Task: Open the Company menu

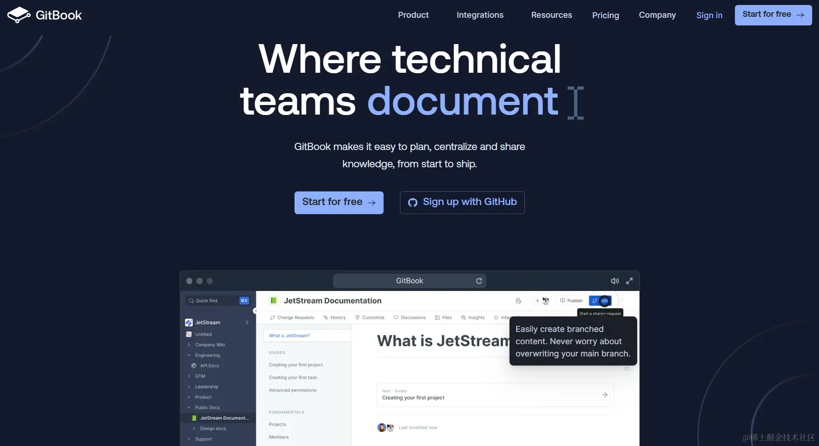Action: pos(657,15)
